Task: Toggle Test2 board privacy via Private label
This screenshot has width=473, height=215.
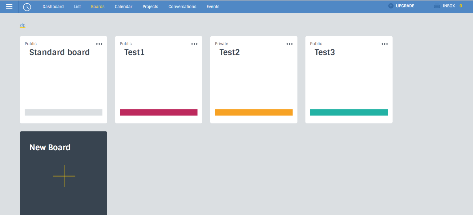Action: [x=221, y=43]
